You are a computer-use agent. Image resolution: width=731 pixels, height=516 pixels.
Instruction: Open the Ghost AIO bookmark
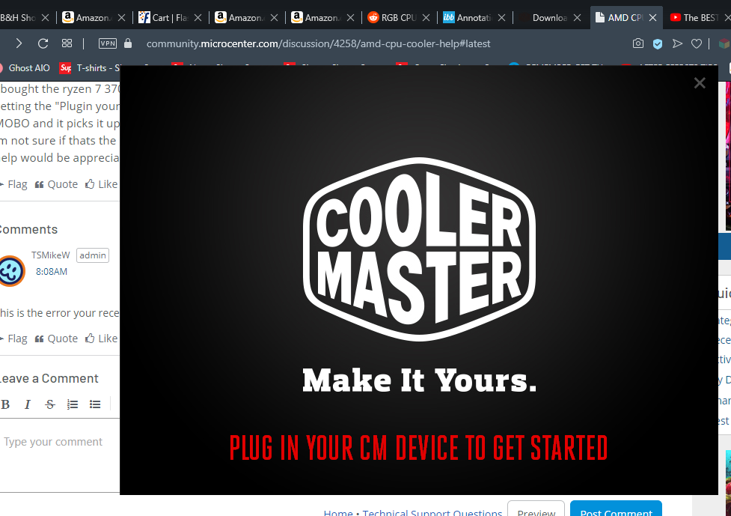click(x=24, y=68)
